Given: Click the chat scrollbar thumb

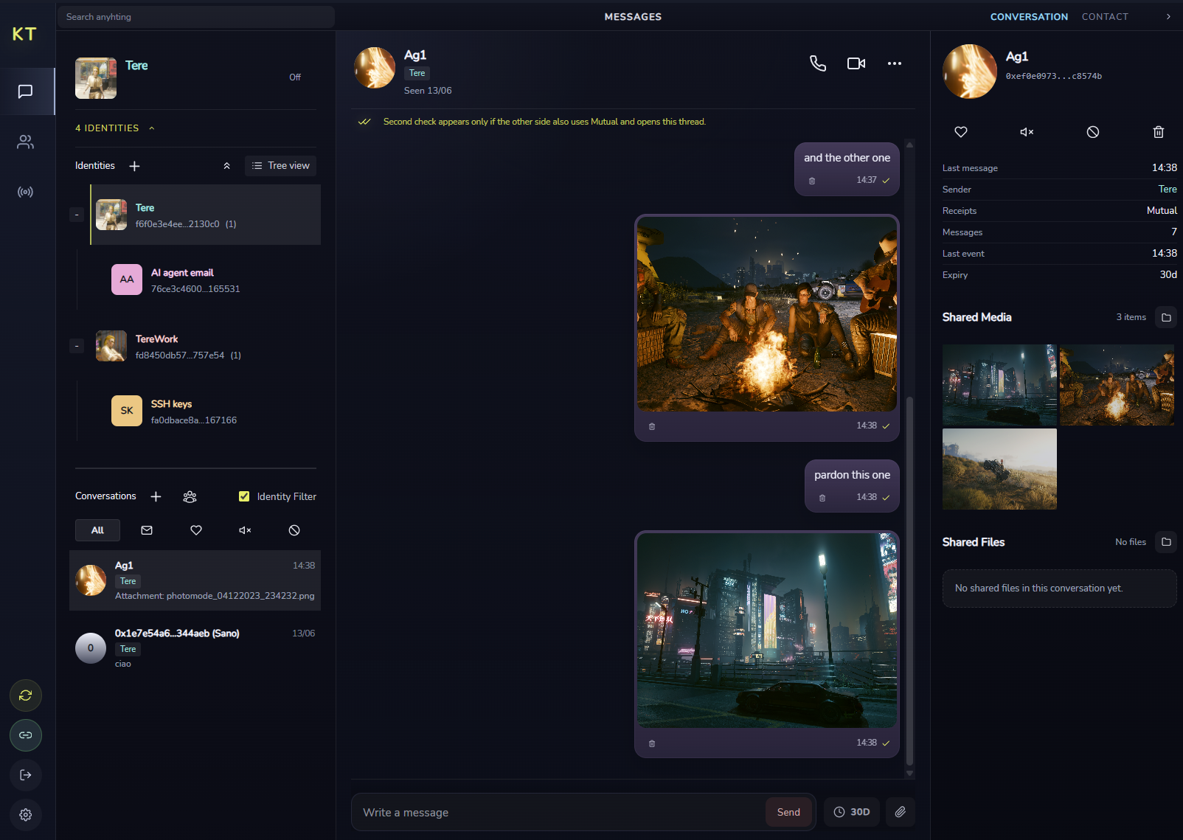Looking at the screenshot, I should coord(909,581).
